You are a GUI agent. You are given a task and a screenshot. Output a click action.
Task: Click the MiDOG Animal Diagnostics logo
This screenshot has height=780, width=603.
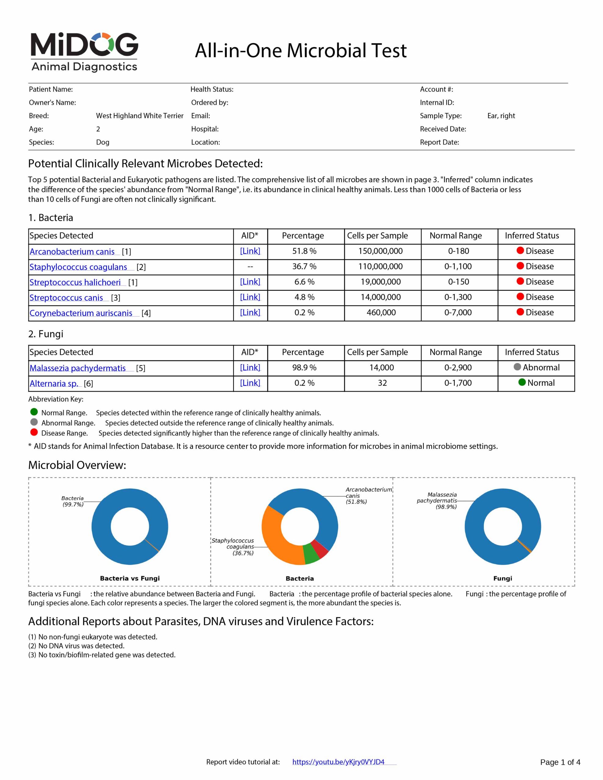(x=84, y=52)
